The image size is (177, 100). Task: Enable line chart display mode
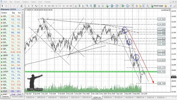tap(83, 6)
